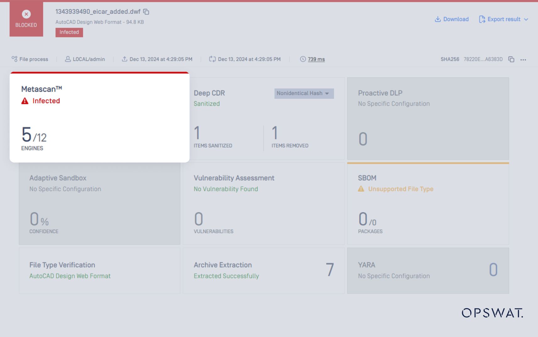
Task: Copy the file name 1343939490_eicar_added.dwf
Action: click(x=145, y=12)
